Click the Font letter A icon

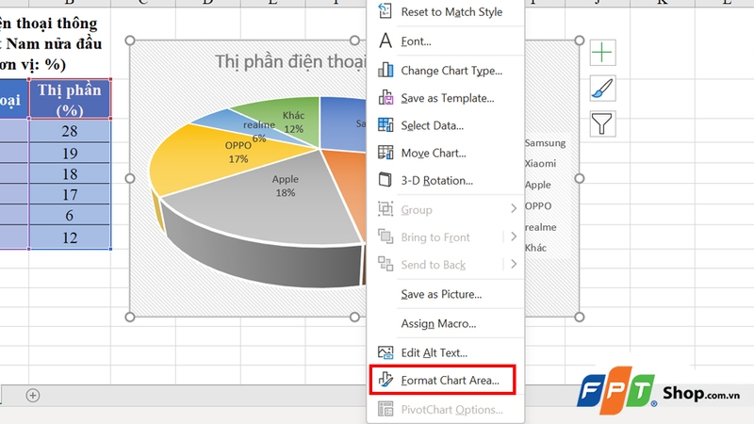(385, 41)
